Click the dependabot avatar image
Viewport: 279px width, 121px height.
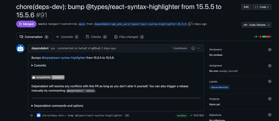point(20,49)
